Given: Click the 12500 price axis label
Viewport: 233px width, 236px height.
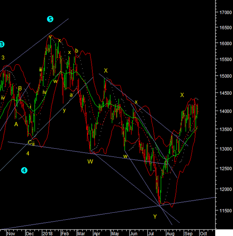Looking at the screenshot, I should coord(224,168).
